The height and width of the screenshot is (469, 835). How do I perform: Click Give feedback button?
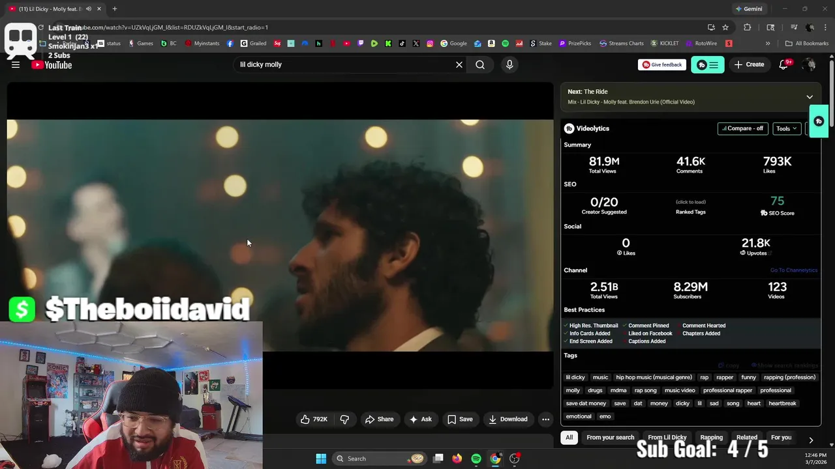point(661,64)
